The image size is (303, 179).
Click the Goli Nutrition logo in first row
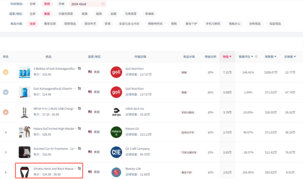116,72
